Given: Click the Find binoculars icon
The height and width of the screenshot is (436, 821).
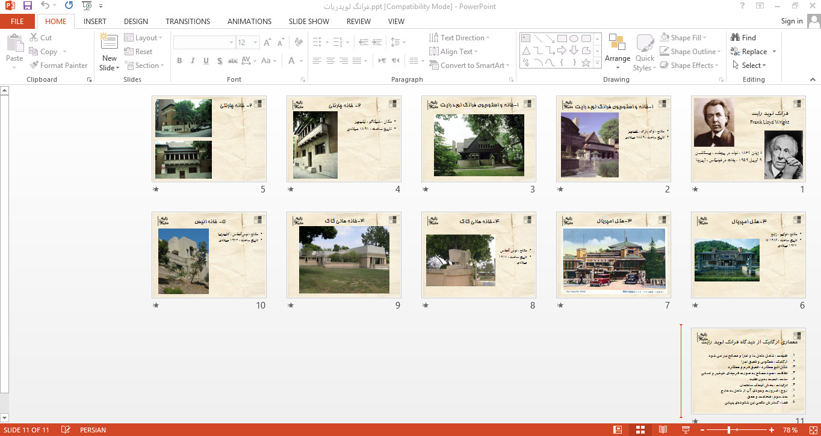Looking at the screenshot, I should [x=743, y=38].
